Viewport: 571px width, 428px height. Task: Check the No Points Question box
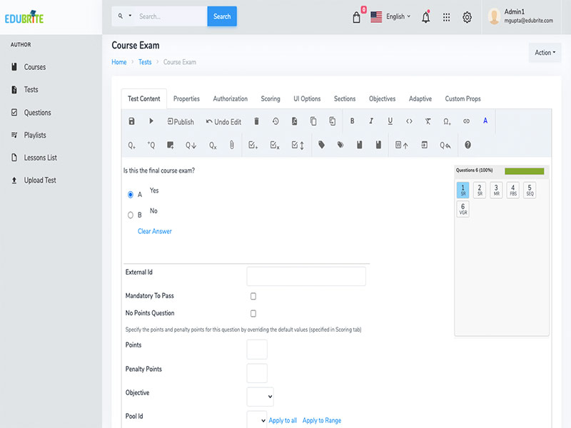tap(252, 312)
